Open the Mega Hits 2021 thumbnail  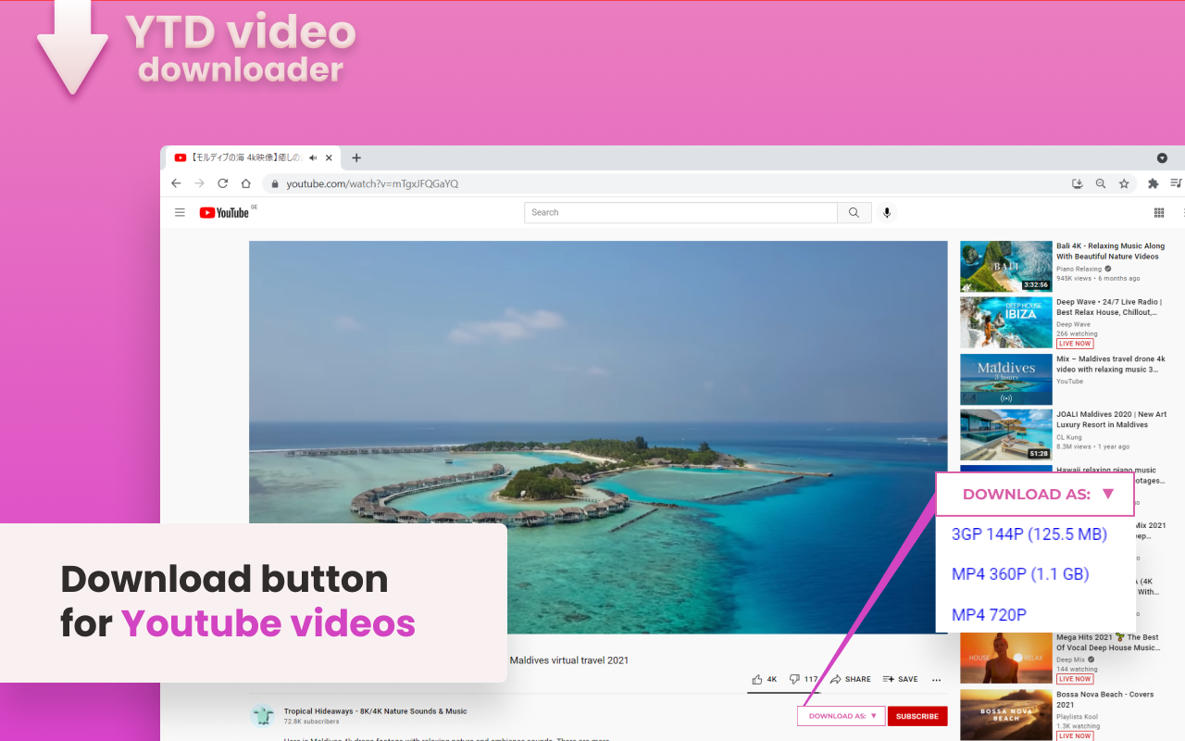[x=1006, y=658]
